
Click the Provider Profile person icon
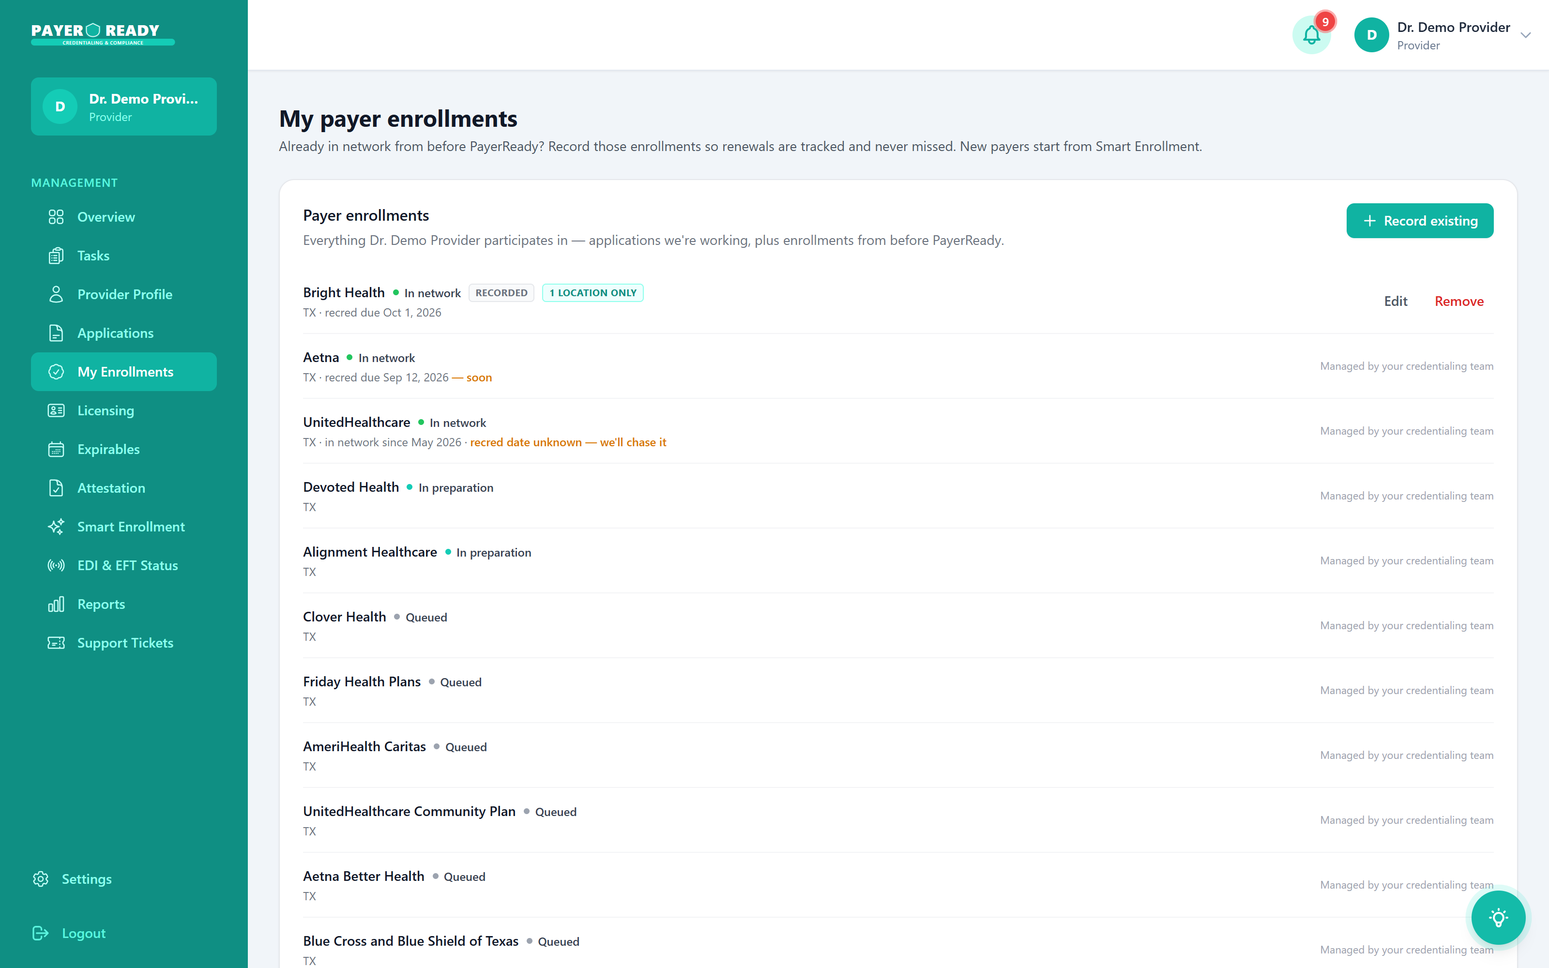[x=56, y=294]
